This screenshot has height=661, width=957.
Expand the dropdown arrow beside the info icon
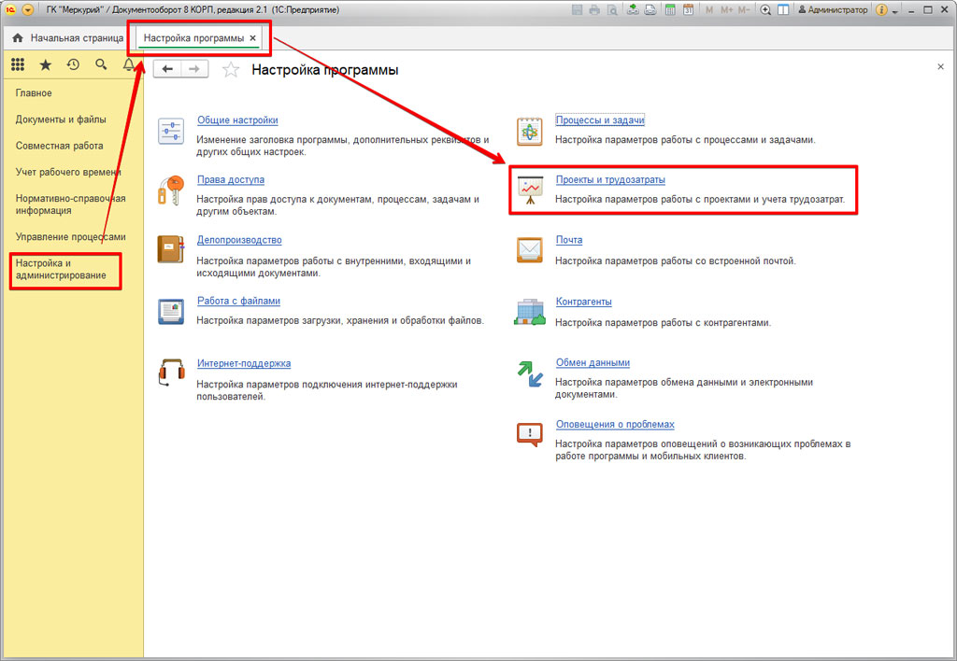point(895,11)
